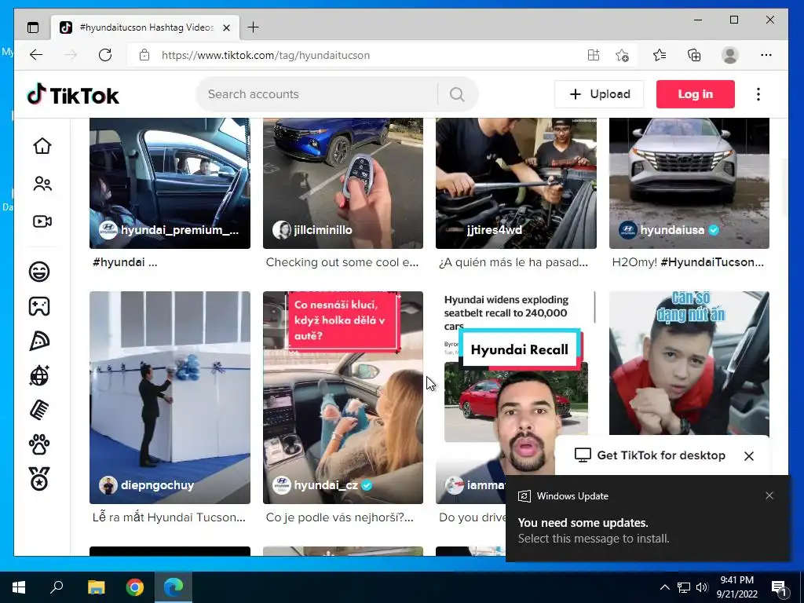This screenshot has width=804, height=603.
Task: Click the network tray icon
Action: click(684, 587)
